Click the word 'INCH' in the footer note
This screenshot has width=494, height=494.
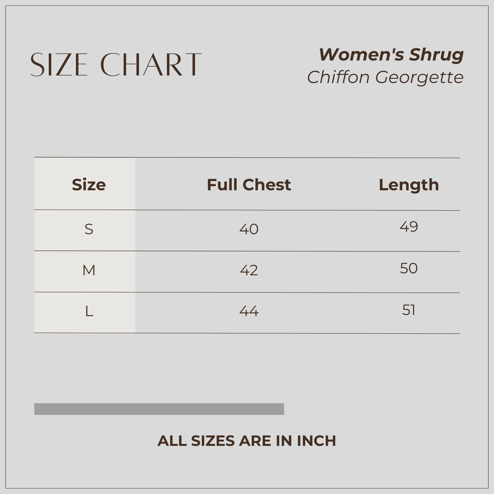316,441
